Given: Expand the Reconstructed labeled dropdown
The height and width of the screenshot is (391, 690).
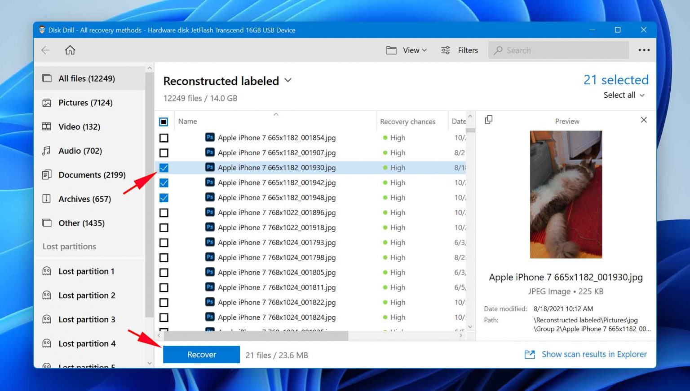Looking at the screenshot, I should (x=288, y=81).
